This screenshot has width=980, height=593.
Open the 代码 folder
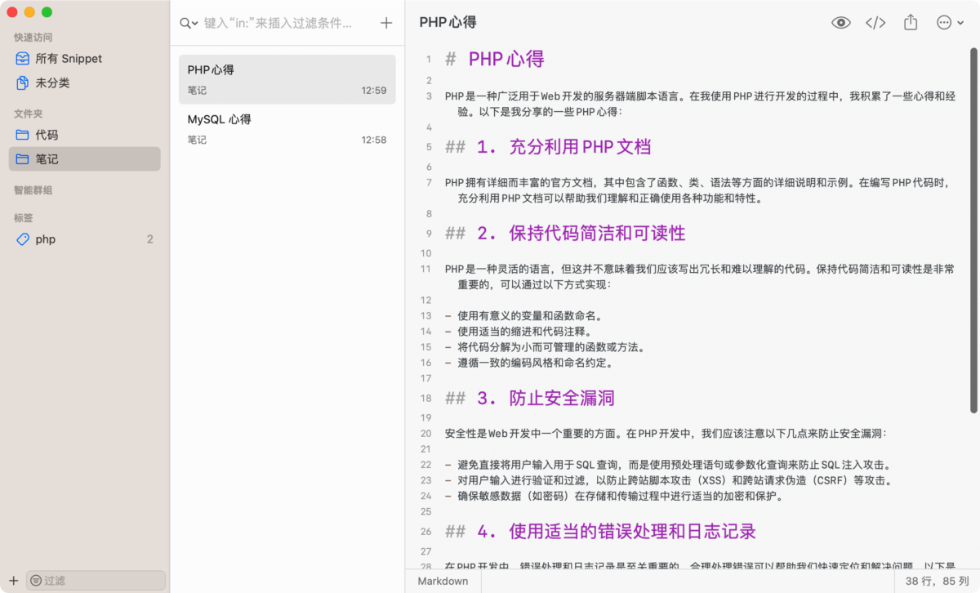pyautogui.click(x=85, y=135)
